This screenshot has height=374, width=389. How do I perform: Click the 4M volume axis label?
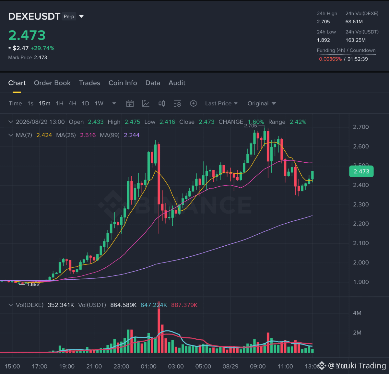point(357,313)
